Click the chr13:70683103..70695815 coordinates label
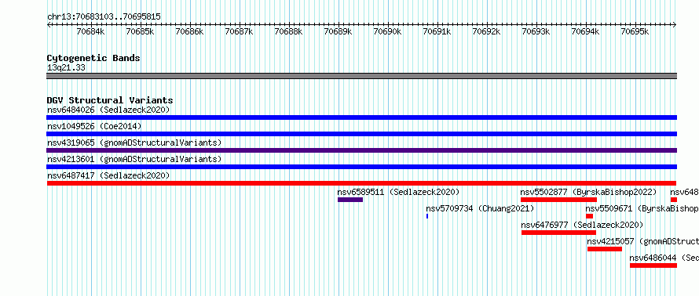 coord(104,16)
